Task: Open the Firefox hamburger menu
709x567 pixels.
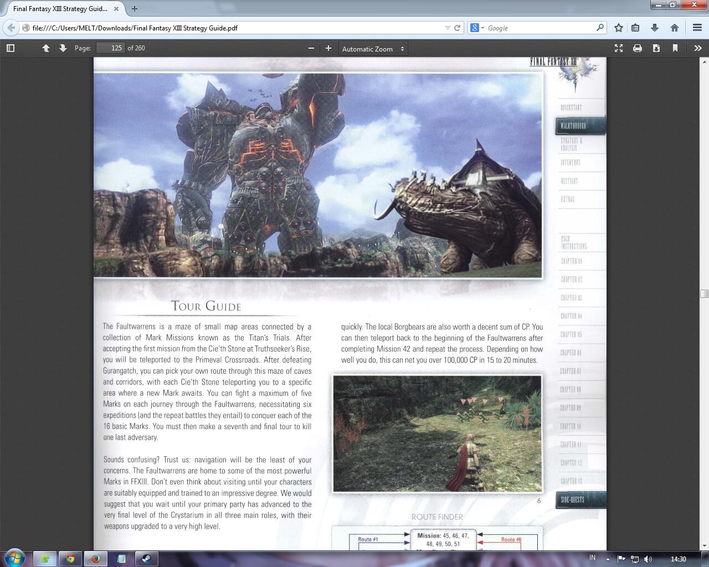Action: [697, 28]
